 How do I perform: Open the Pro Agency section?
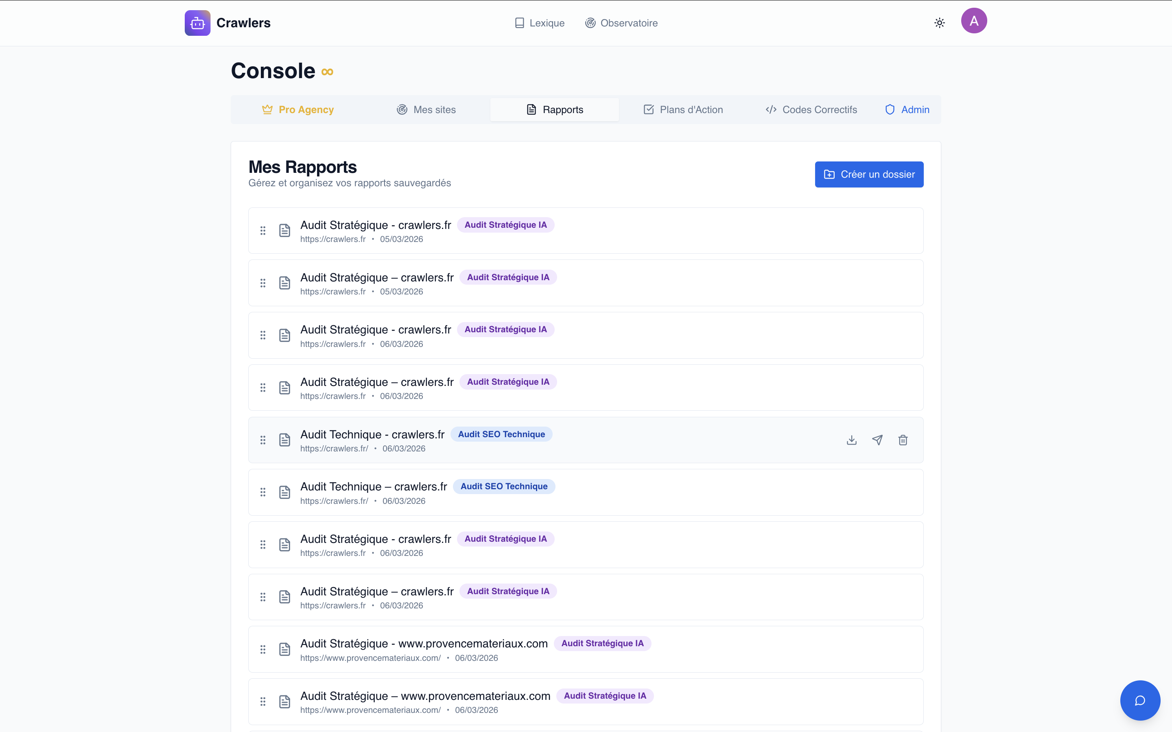pyautogui.click(x=297, y=109)
